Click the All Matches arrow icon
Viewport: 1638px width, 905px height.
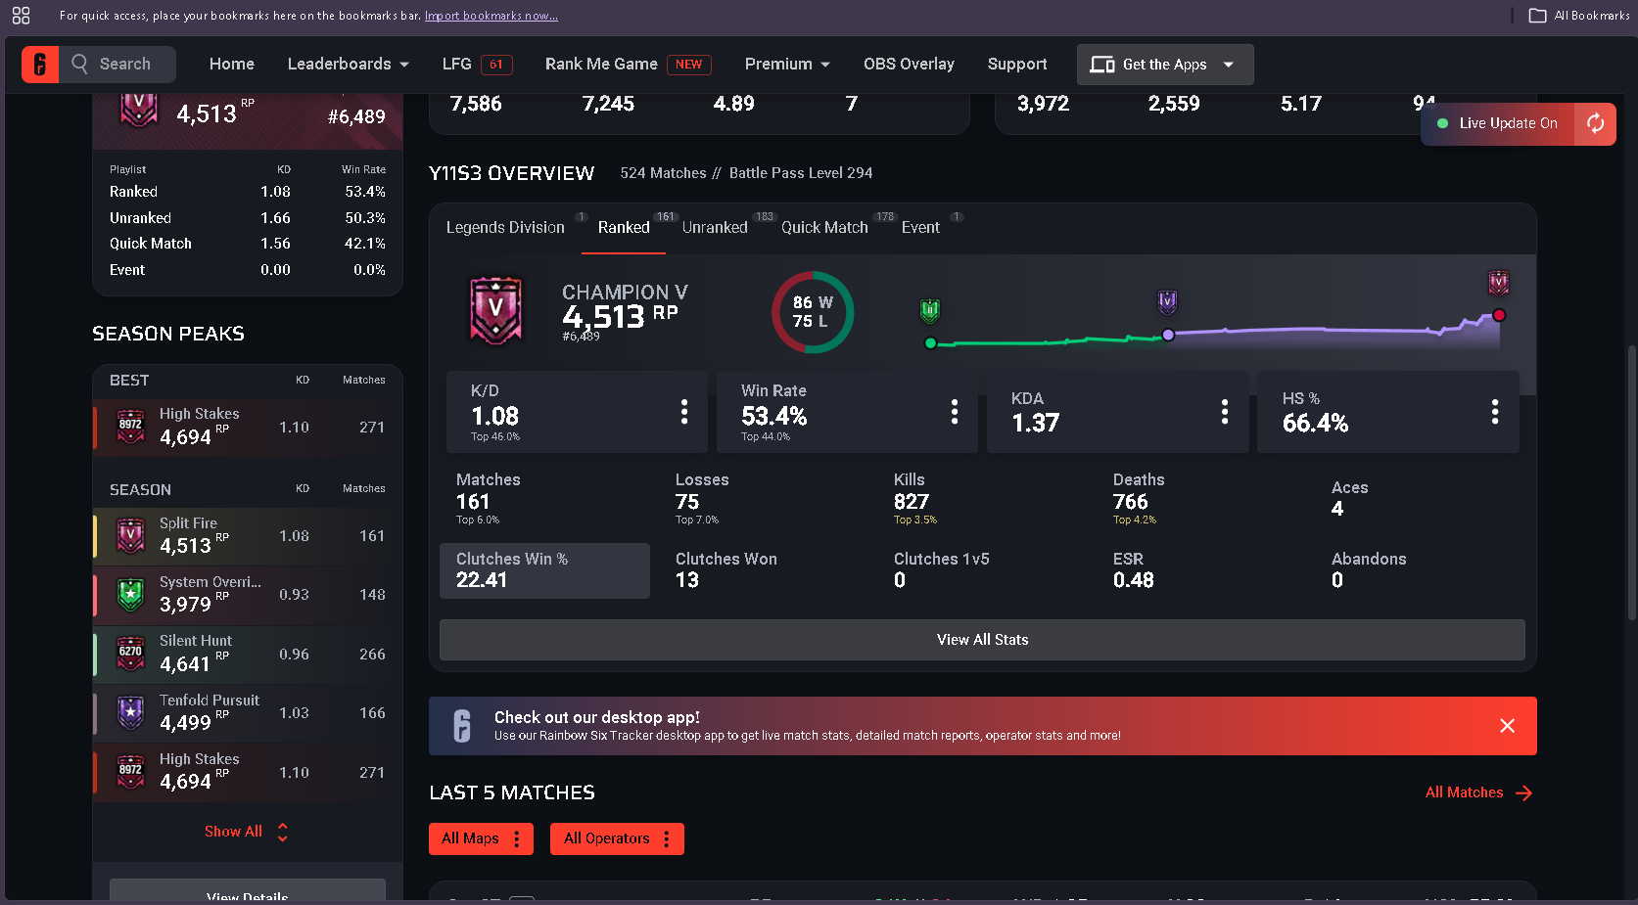point(1524,793)
